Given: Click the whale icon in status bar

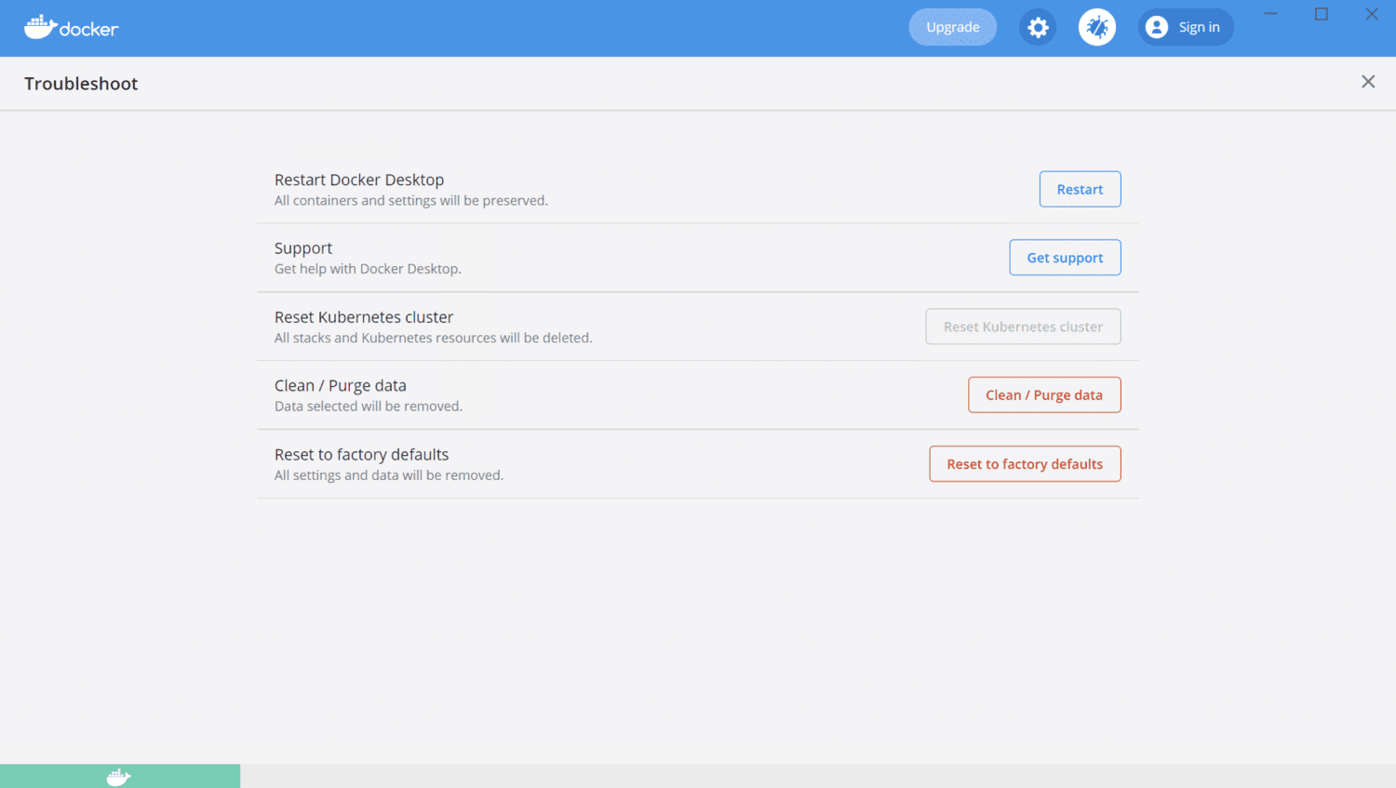Looking at the screenshot, I should click(x=119, y=777).
